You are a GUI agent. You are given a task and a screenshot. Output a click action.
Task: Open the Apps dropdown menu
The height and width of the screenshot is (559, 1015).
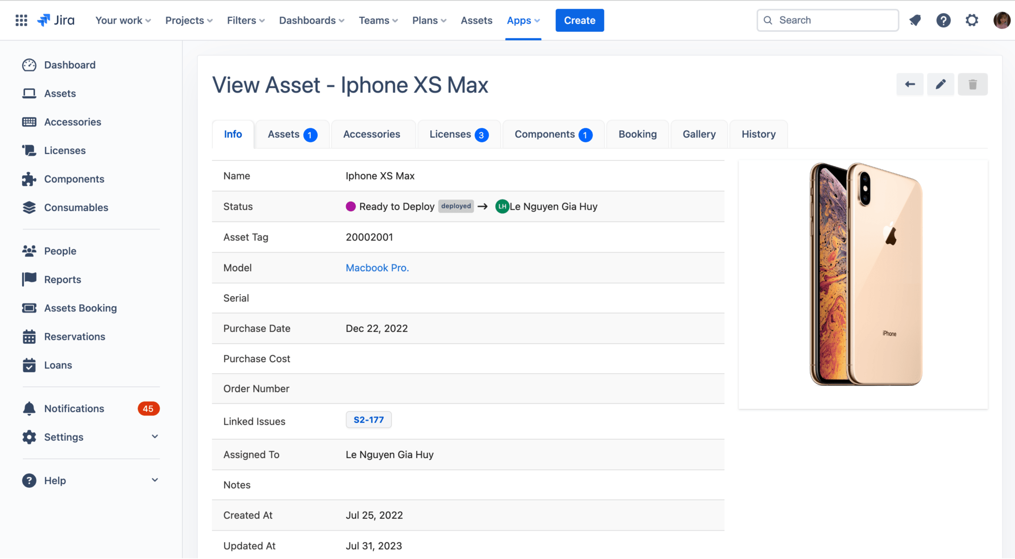point(523,20)
